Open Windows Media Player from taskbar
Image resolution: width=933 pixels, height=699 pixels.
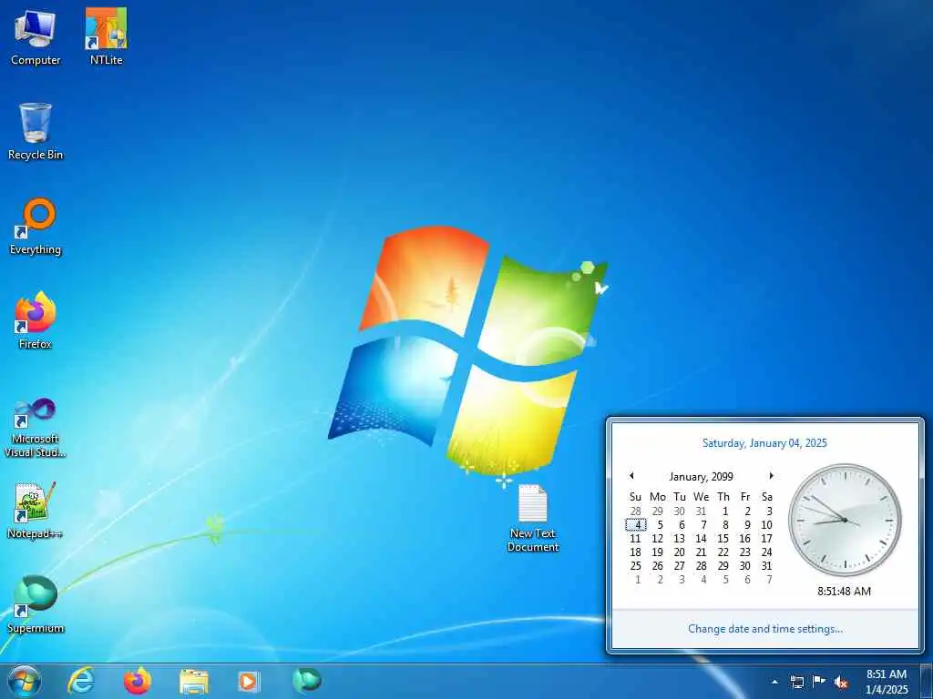point(249,681)
